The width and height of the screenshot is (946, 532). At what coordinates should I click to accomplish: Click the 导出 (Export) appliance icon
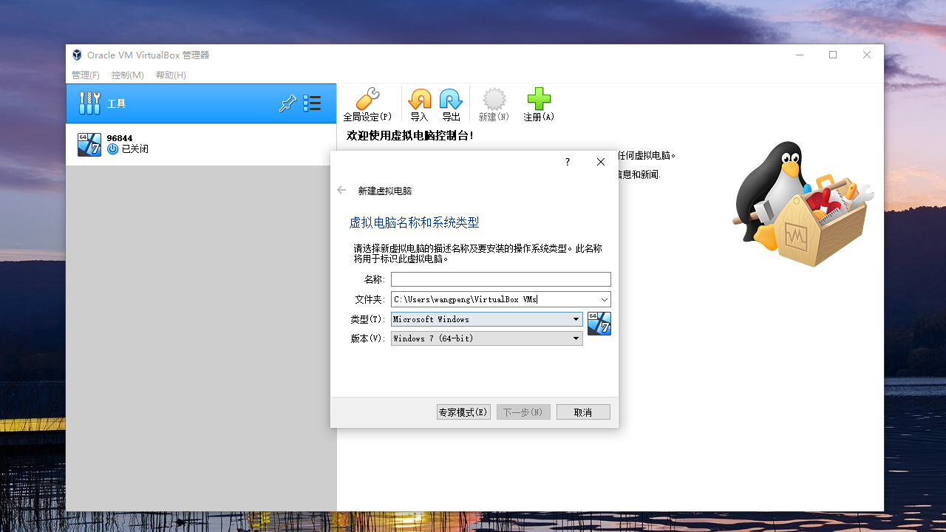[451, 103]
